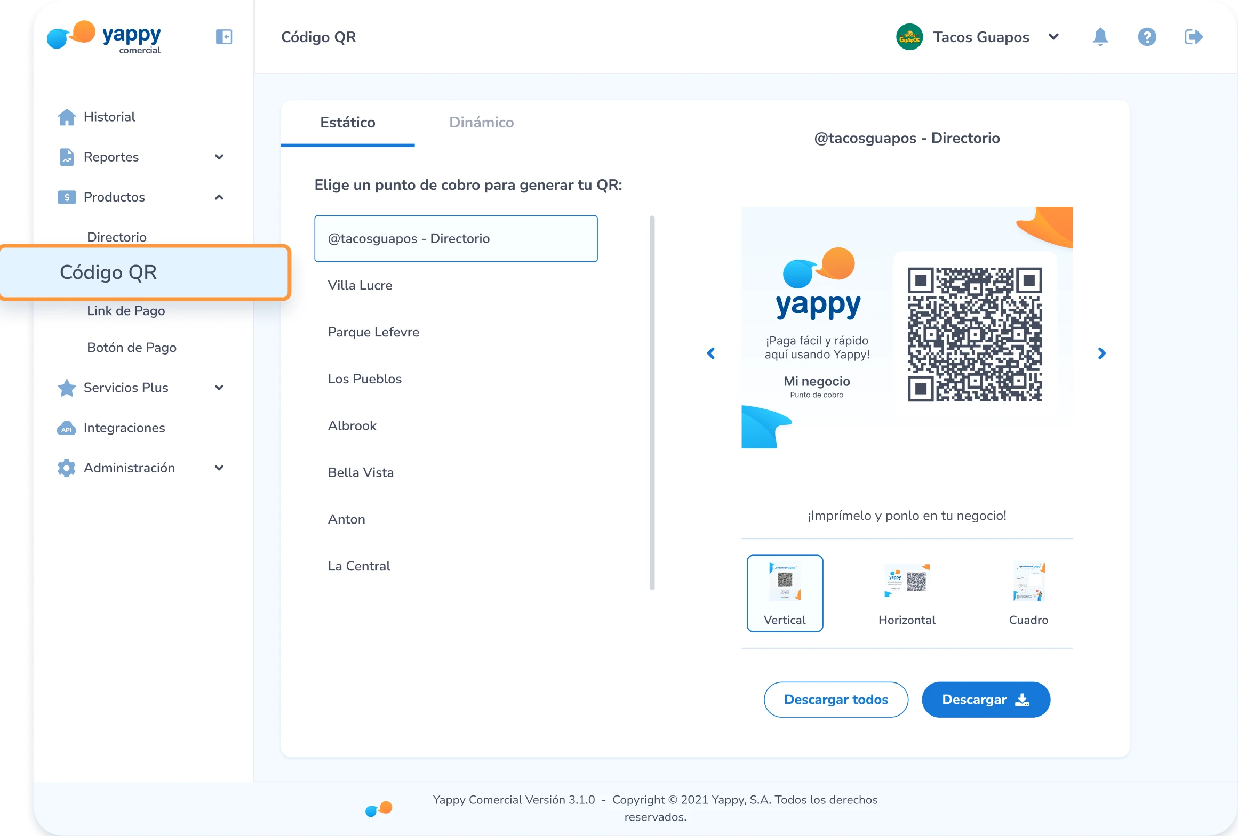Click the Historial home icon
This screenshot has width=1238, height=836.
pyautogui.click(x=67, y=117)
